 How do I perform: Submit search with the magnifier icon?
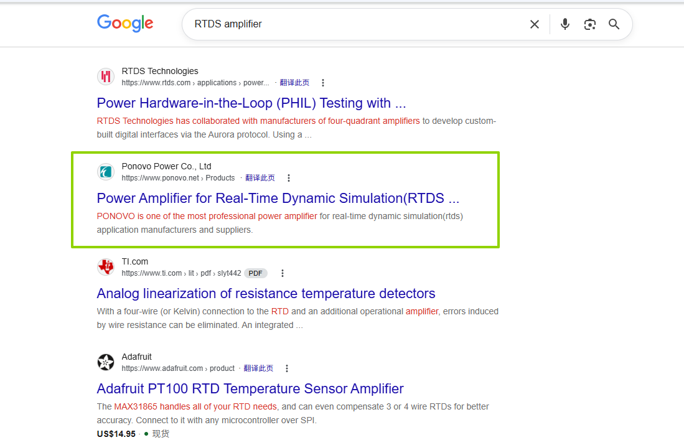tap(614, 24)
